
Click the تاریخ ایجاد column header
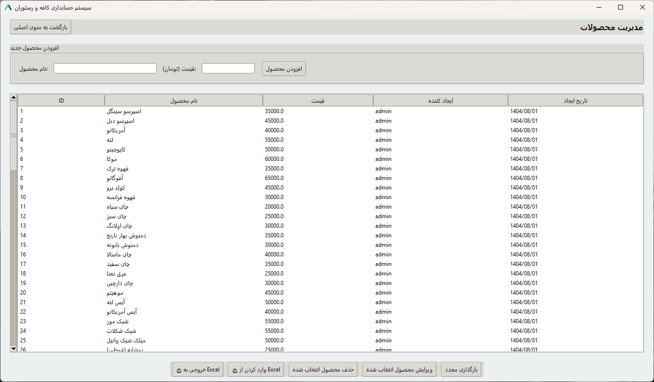[x=575, y=101]
